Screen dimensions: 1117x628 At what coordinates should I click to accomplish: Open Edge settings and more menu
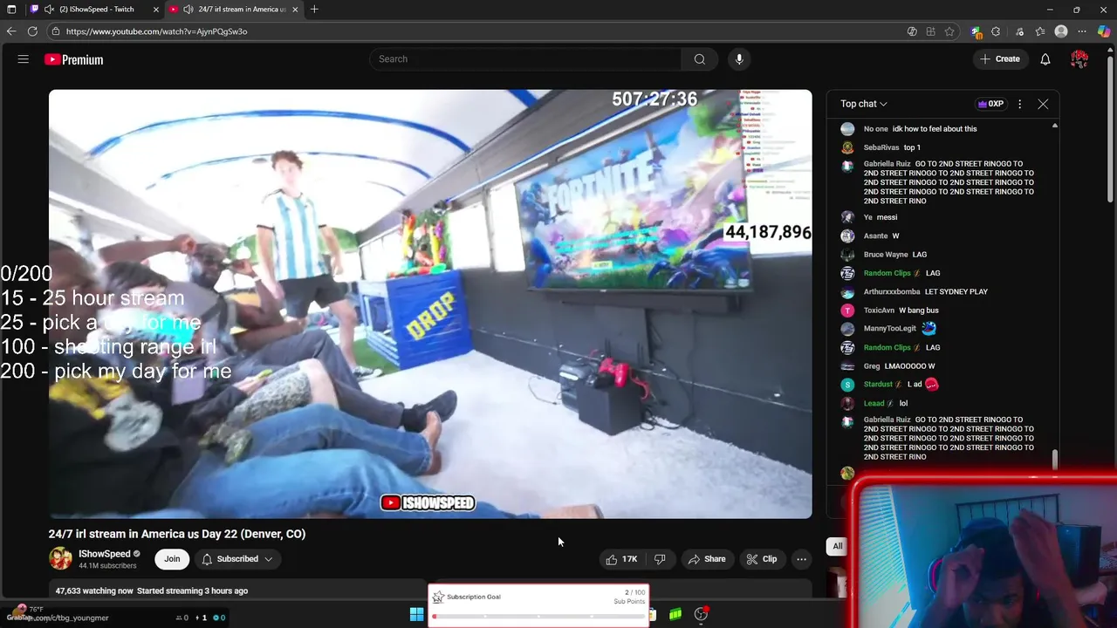coord(1082,31)
